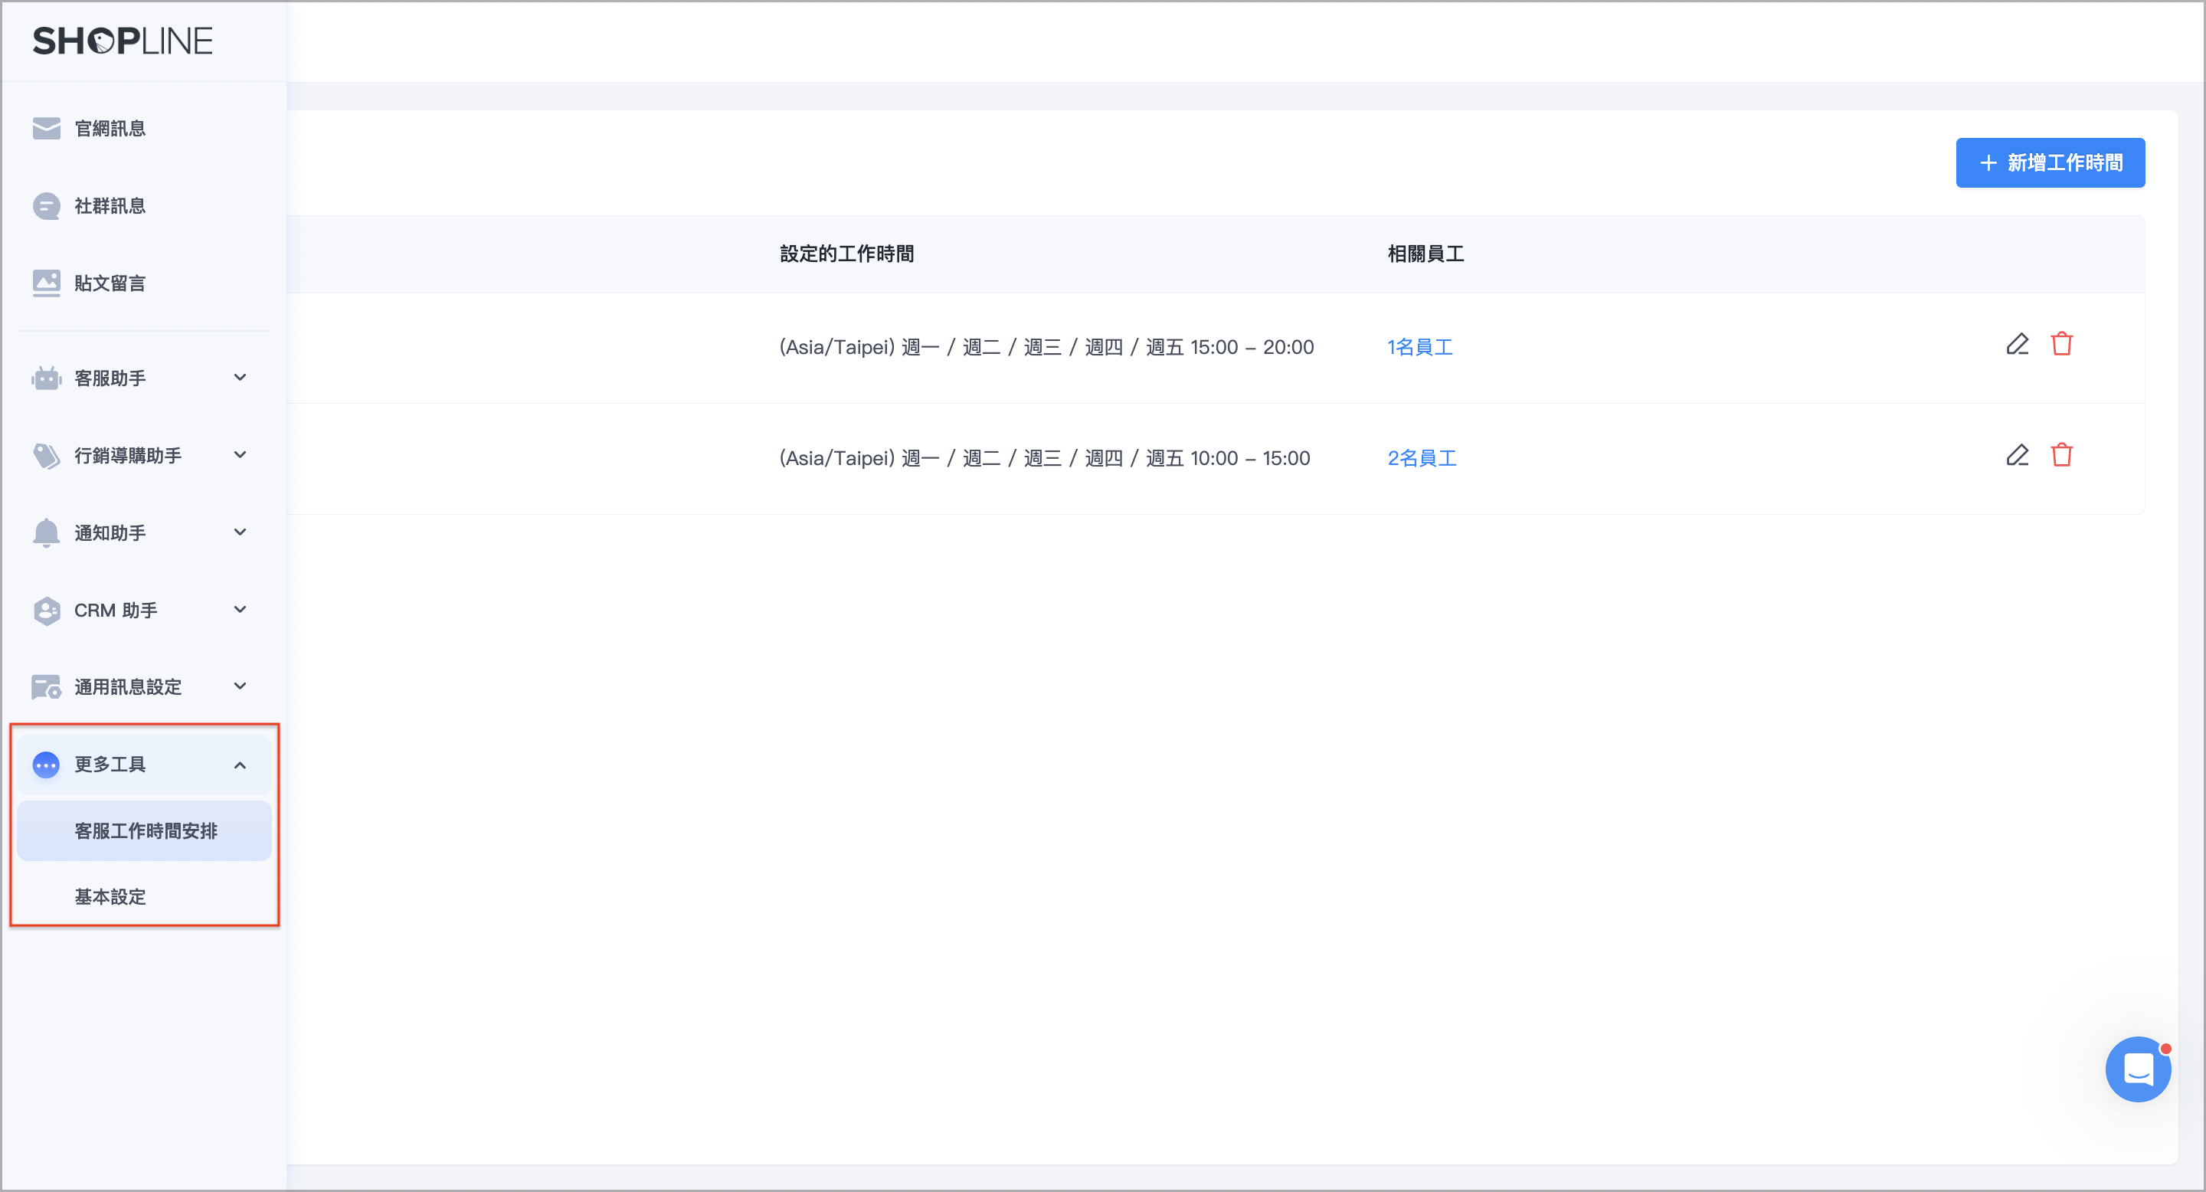Delete the 10:00 – 15:00 work time
Screen dimensions: 2206x1192
point(2062,456)
